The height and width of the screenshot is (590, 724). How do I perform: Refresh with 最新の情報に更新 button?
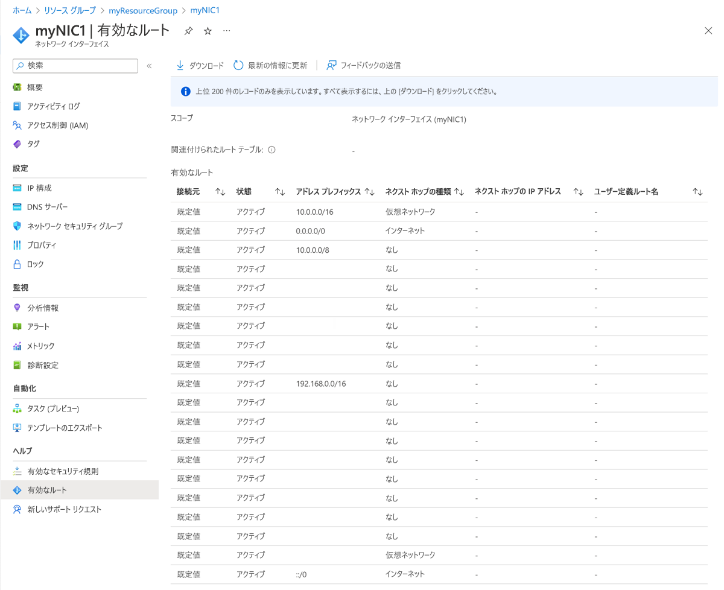coord(270,65)
